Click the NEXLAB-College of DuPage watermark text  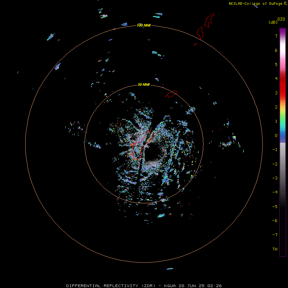tap(257, 4)
